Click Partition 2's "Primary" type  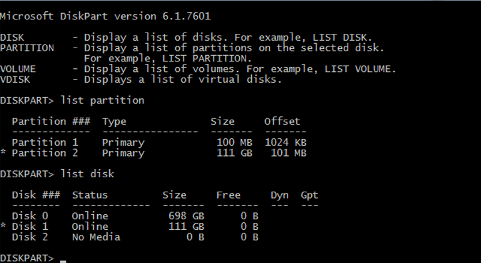(123, 153)
